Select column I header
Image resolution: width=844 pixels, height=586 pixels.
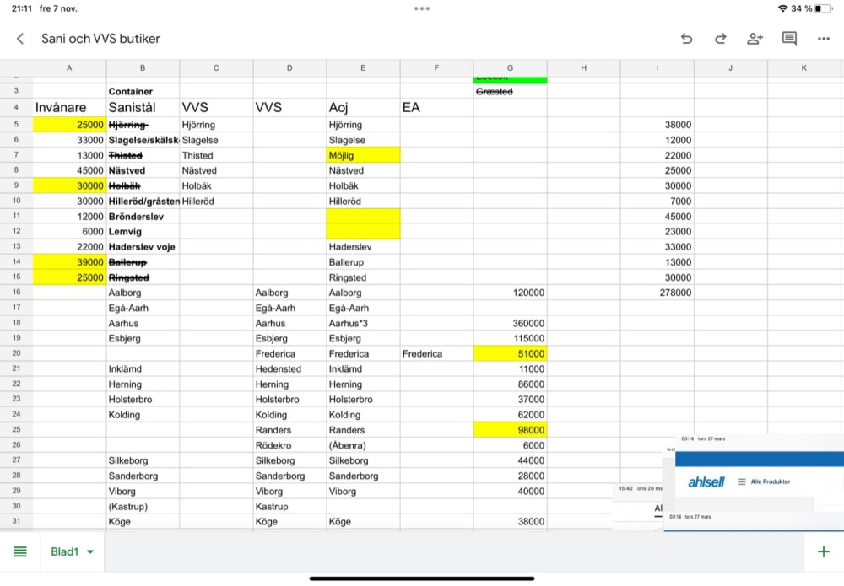[x=657, y=67]
